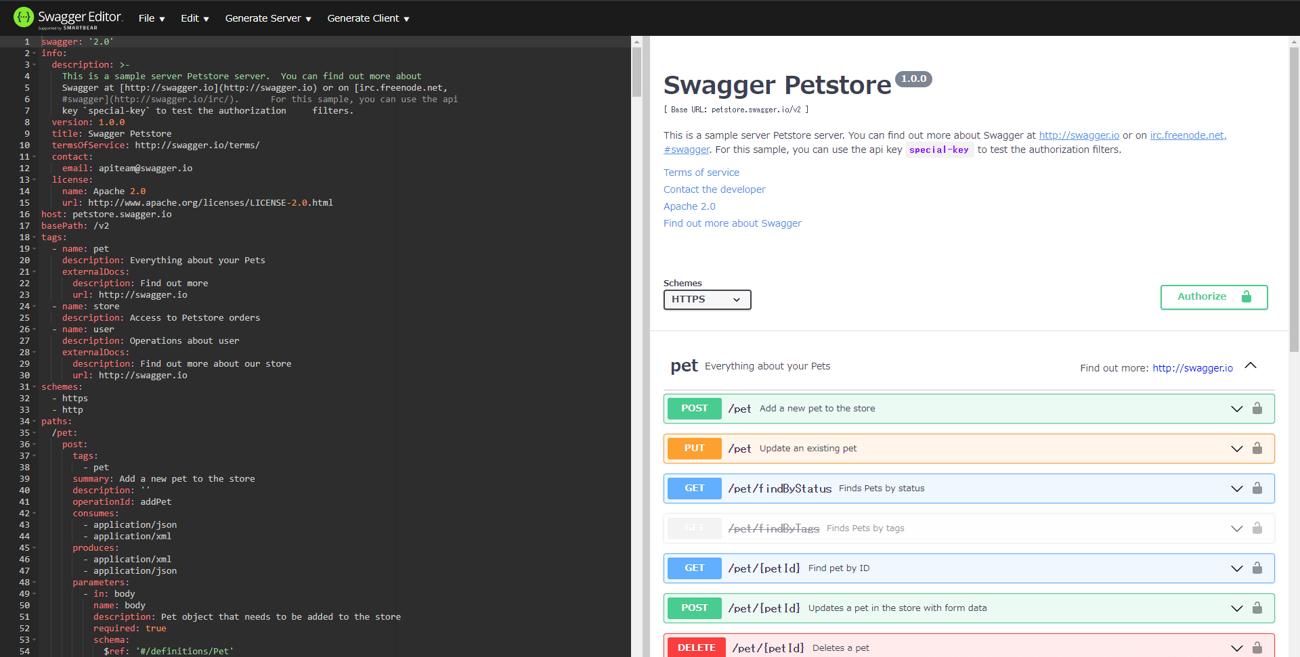Screen dimensions: 1300x657
Task: Click the lock on deprecated findByTags operation
Action: [x=1258, y=528]
